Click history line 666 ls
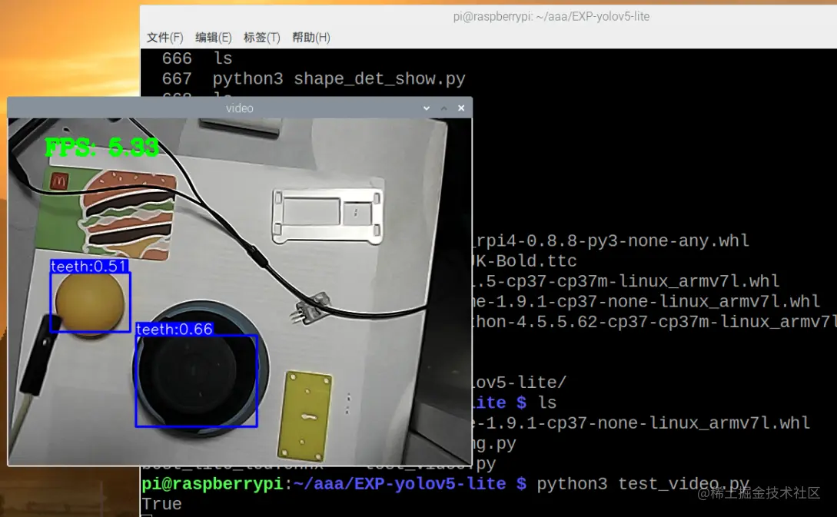 point(197,58)
